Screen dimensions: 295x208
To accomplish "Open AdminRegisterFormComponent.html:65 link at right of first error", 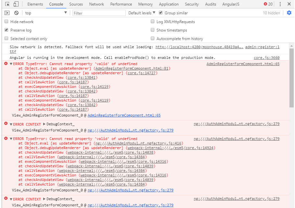I will (x=243, y=64).
